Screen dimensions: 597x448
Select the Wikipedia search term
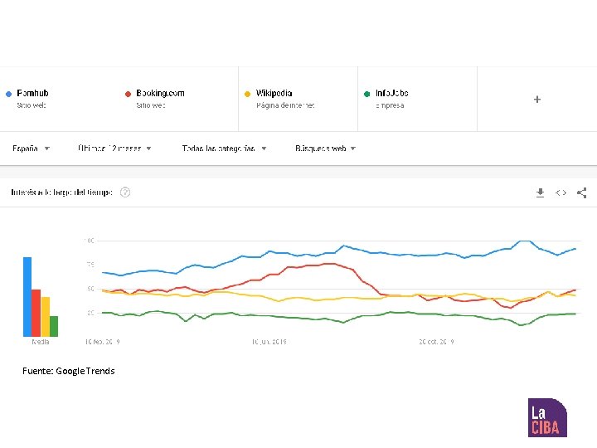tap(274, 94)
